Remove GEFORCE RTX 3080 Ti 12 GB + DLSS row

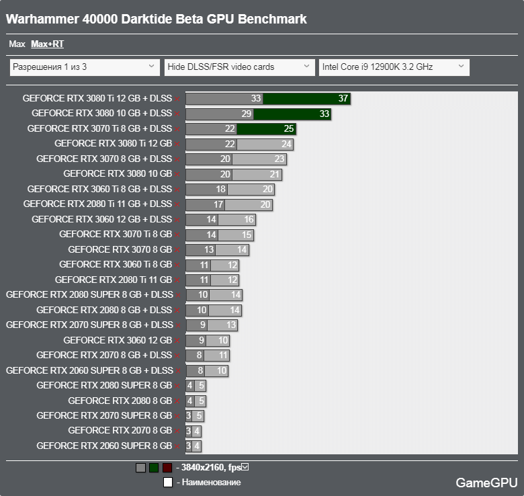pos(177,99)
